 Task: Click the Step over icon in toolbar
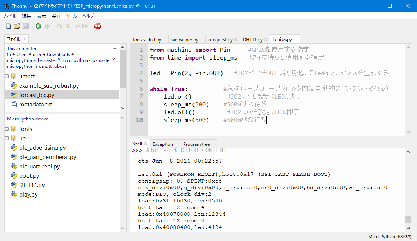[x=59, y=26]
